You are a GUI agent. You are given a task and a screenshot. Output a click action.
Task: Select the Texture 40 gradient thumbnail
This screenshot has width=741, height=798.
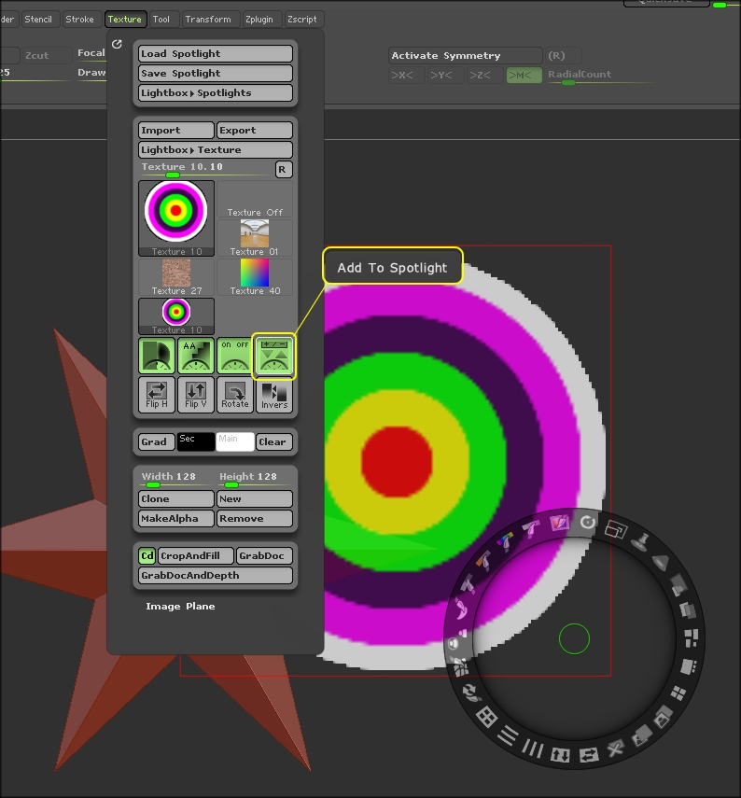[x=255, y=277]
